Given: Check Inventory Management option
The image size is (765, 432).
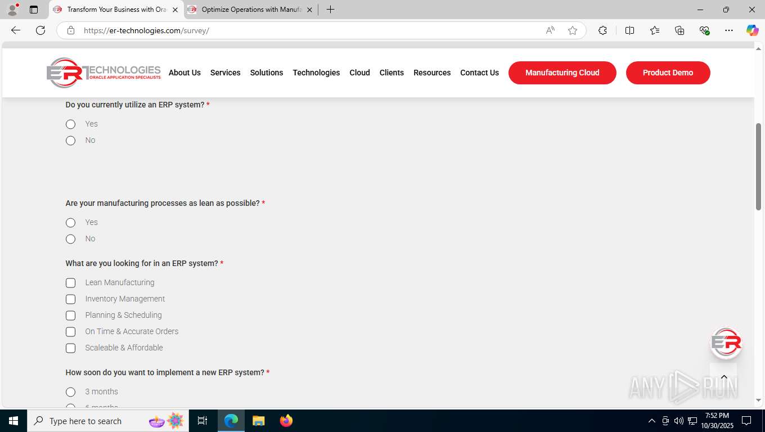Looking at the screenshot, I should [x=70, y=299].
